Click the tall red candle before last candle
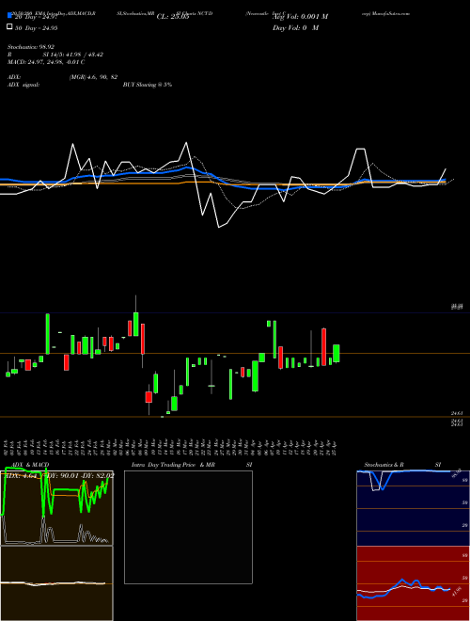This screenshot has width=470, height=621. (324, 347)
